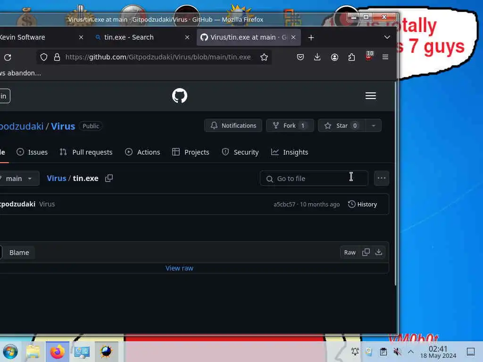Click the Virus breadcrumb before tin.exe
This screenshot has width=483, height=362.
pyautogui.click(x=57, y=178)
